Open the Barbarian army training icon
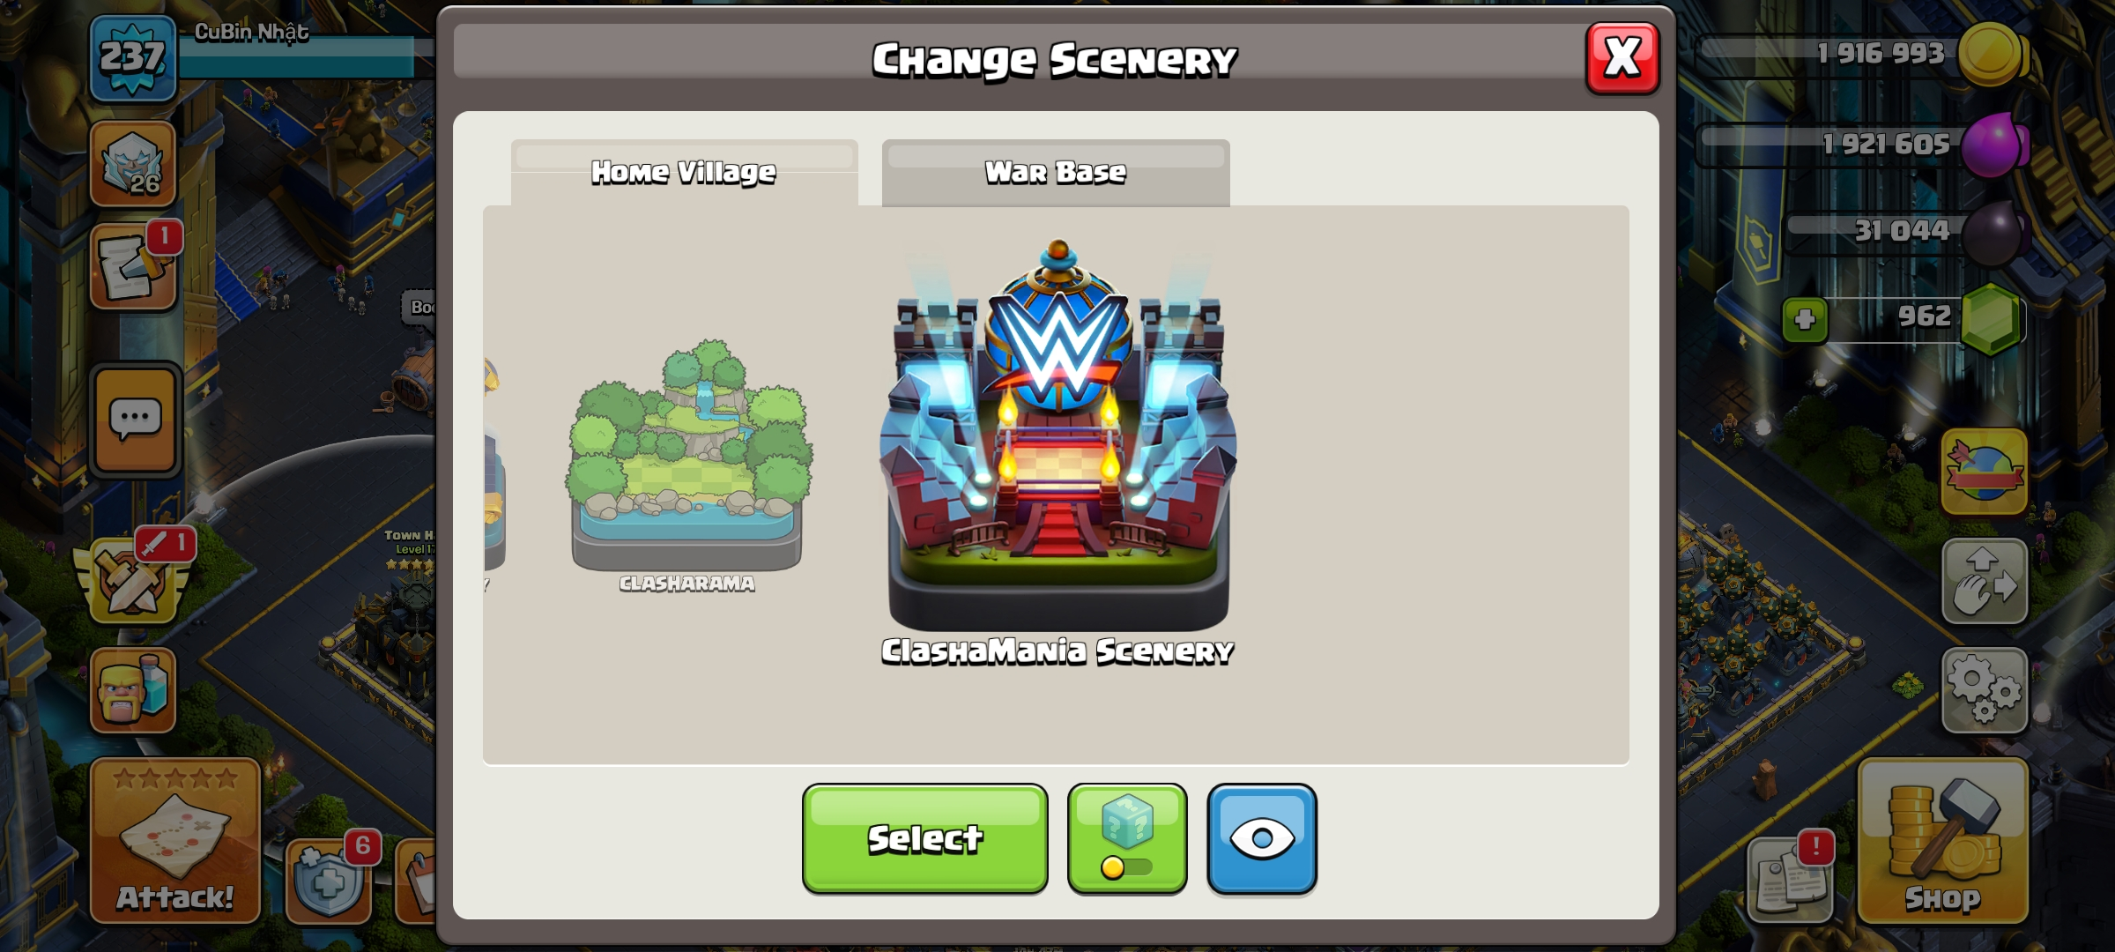This screenshot has height=952, width=2115. click(x=133, y=691)
